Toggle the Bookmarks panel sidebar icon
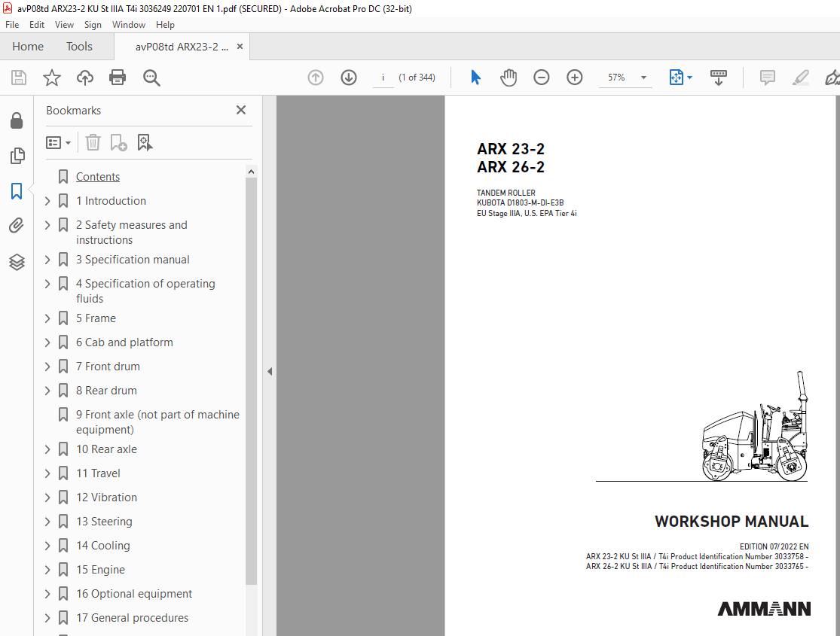 coord(17,191)
